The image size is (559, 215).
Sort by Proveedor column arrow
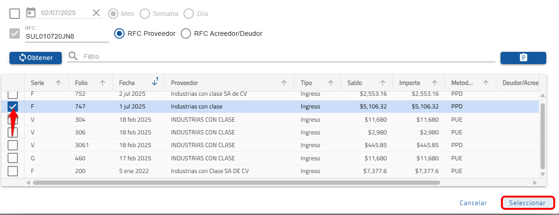[284, 83]
